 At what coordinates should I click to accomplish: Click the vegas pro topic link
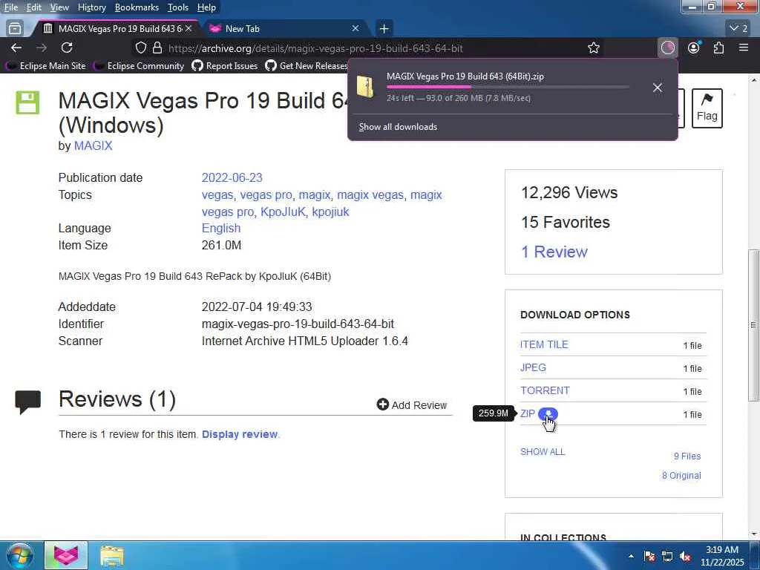[266, 195]
